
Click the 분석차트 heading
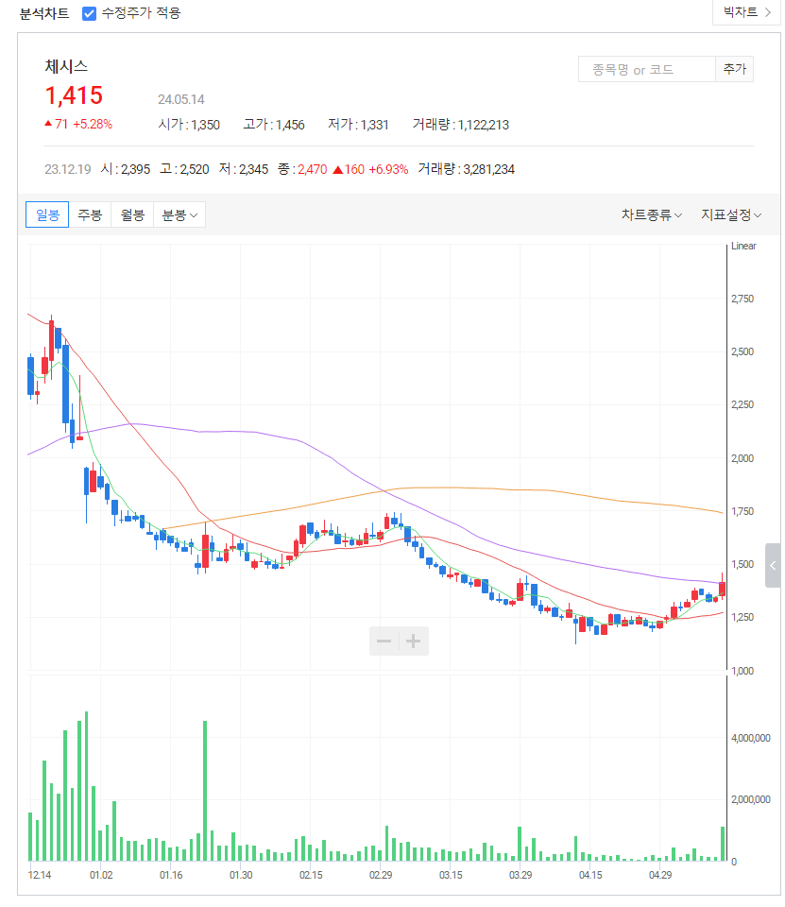coord(44,13)
